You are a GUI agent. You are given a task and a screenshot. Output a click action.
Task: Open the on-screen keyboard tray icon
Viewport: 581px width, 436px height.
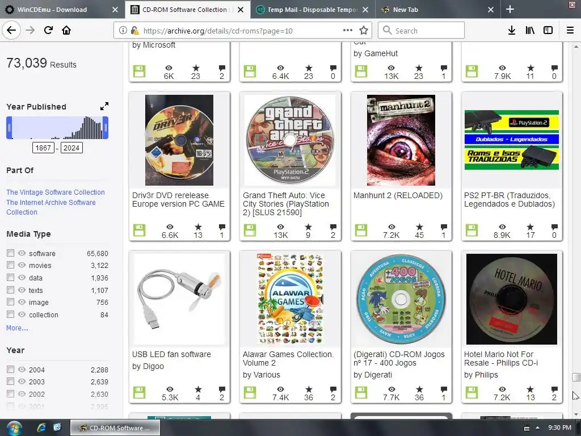(527, 428)
